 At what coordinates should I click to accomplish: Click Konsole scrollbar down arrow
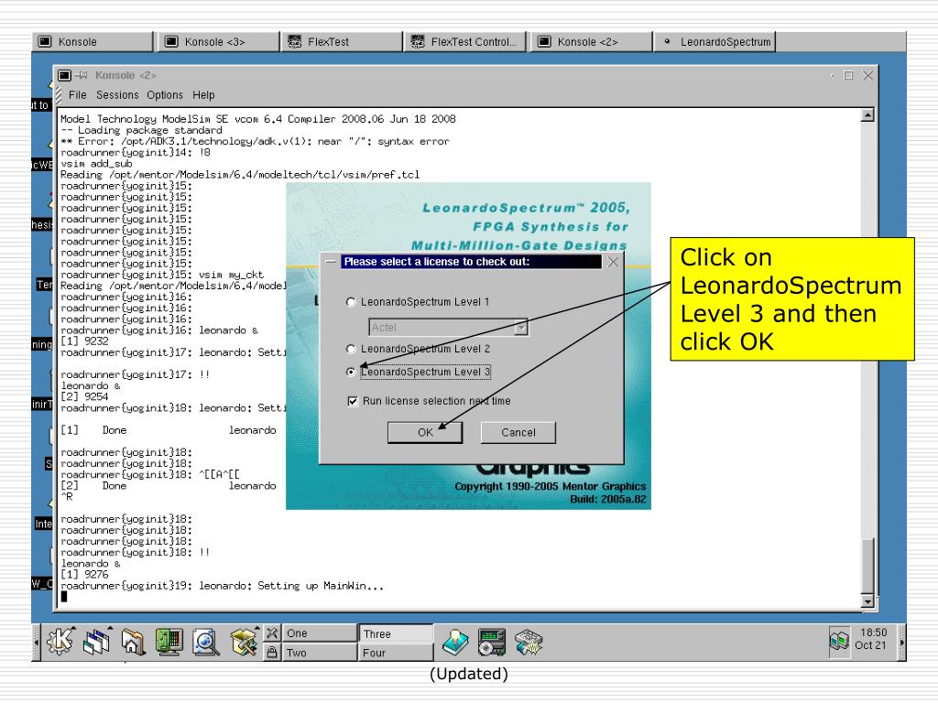(867, 601)
